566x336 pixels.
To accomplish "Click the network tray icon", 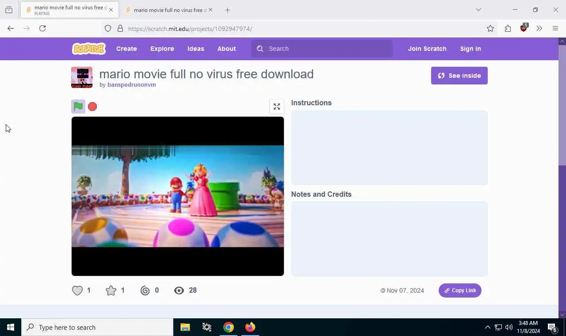I will (x=498, y=327).
